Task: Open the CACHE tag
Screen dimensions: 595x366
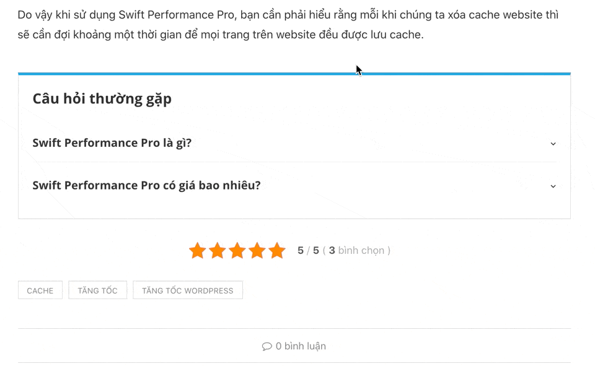Action: point(40,290)
